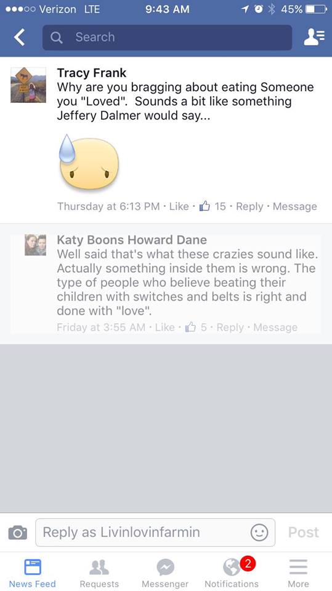Open the Messenger tab
332x591 pixels.
[x=165, y=573]
